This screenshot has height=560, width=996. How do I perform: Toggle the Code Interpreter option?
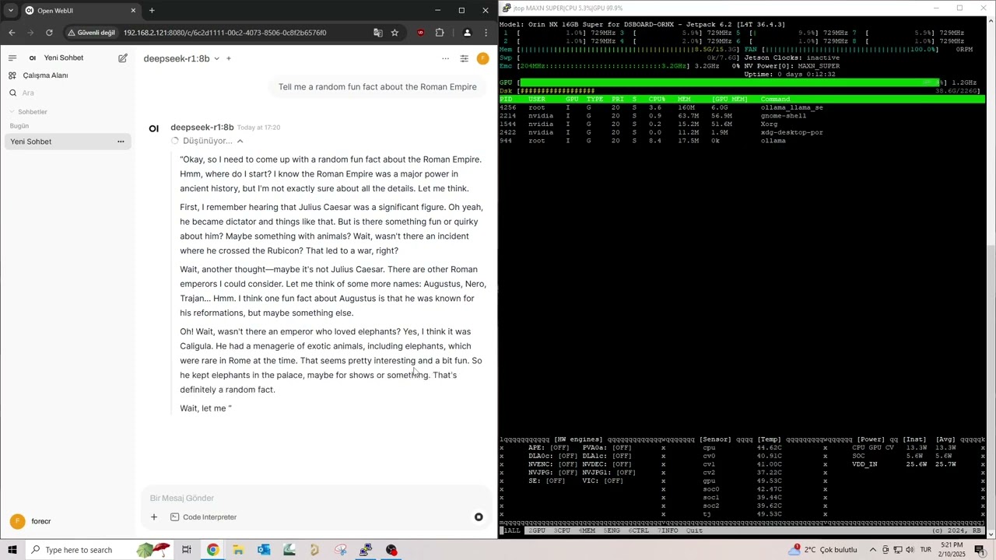[x=203, y=517]
